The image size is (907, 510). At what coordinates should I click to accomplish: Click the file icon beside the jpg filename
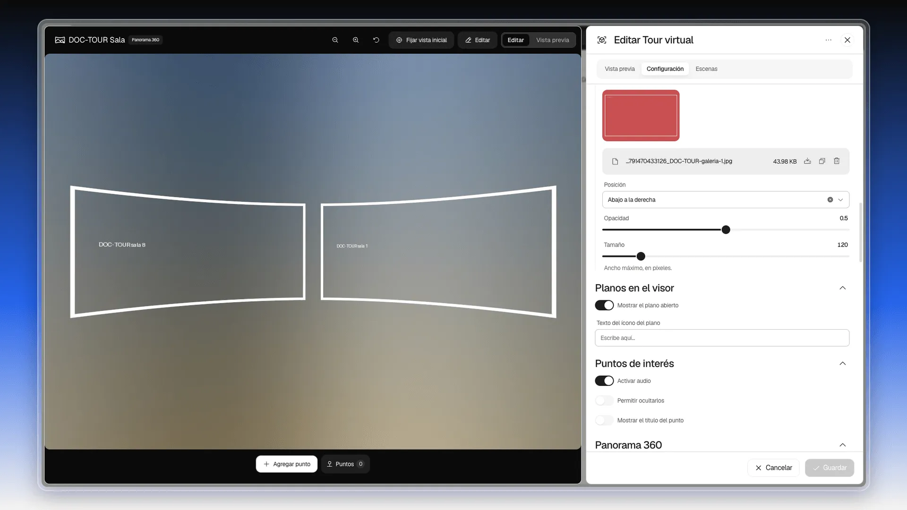[615, 161]
